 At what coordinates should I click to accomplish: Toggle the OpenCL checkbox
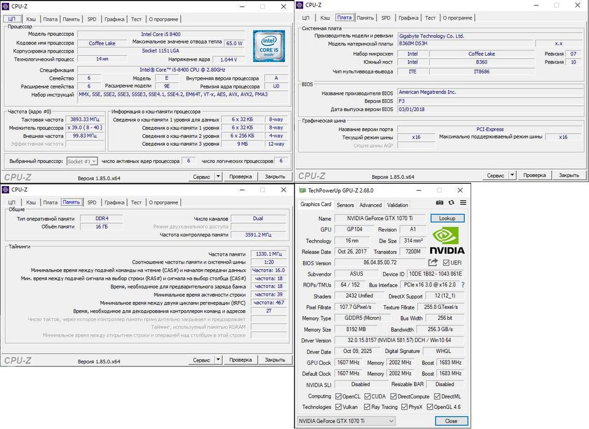pos(338,397)
